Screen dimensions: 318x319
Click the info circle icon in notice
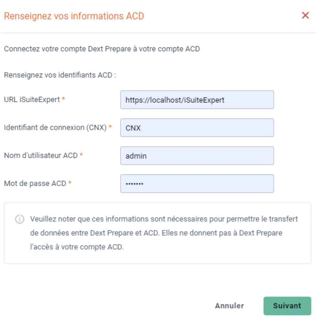click(x=20, y=219)
